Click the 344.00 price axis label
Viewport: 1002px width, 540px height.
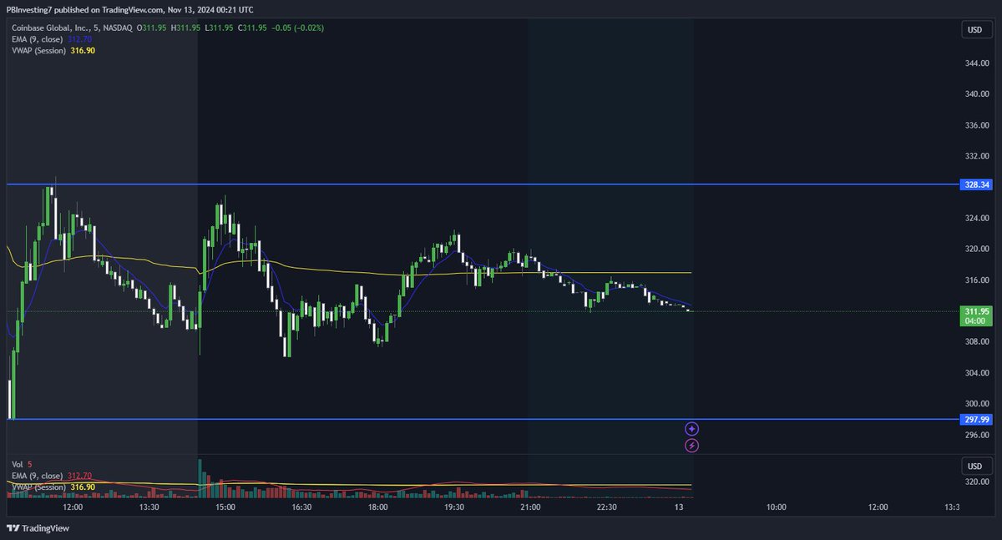point(976,63)
